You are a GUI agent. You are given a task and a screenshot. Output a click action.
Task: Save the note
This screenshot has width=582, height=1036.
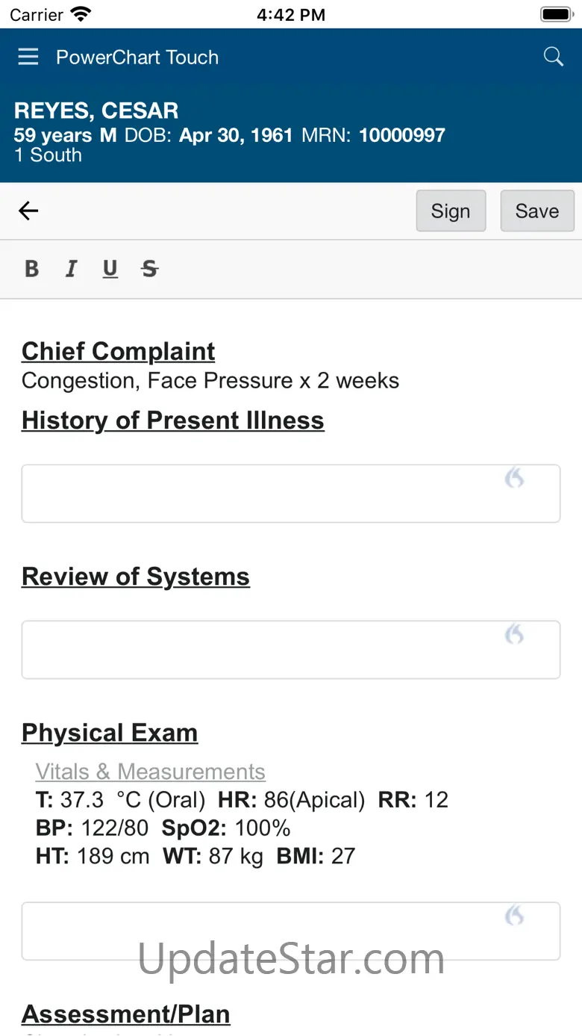pyautogui.click(x=536, y=211)
